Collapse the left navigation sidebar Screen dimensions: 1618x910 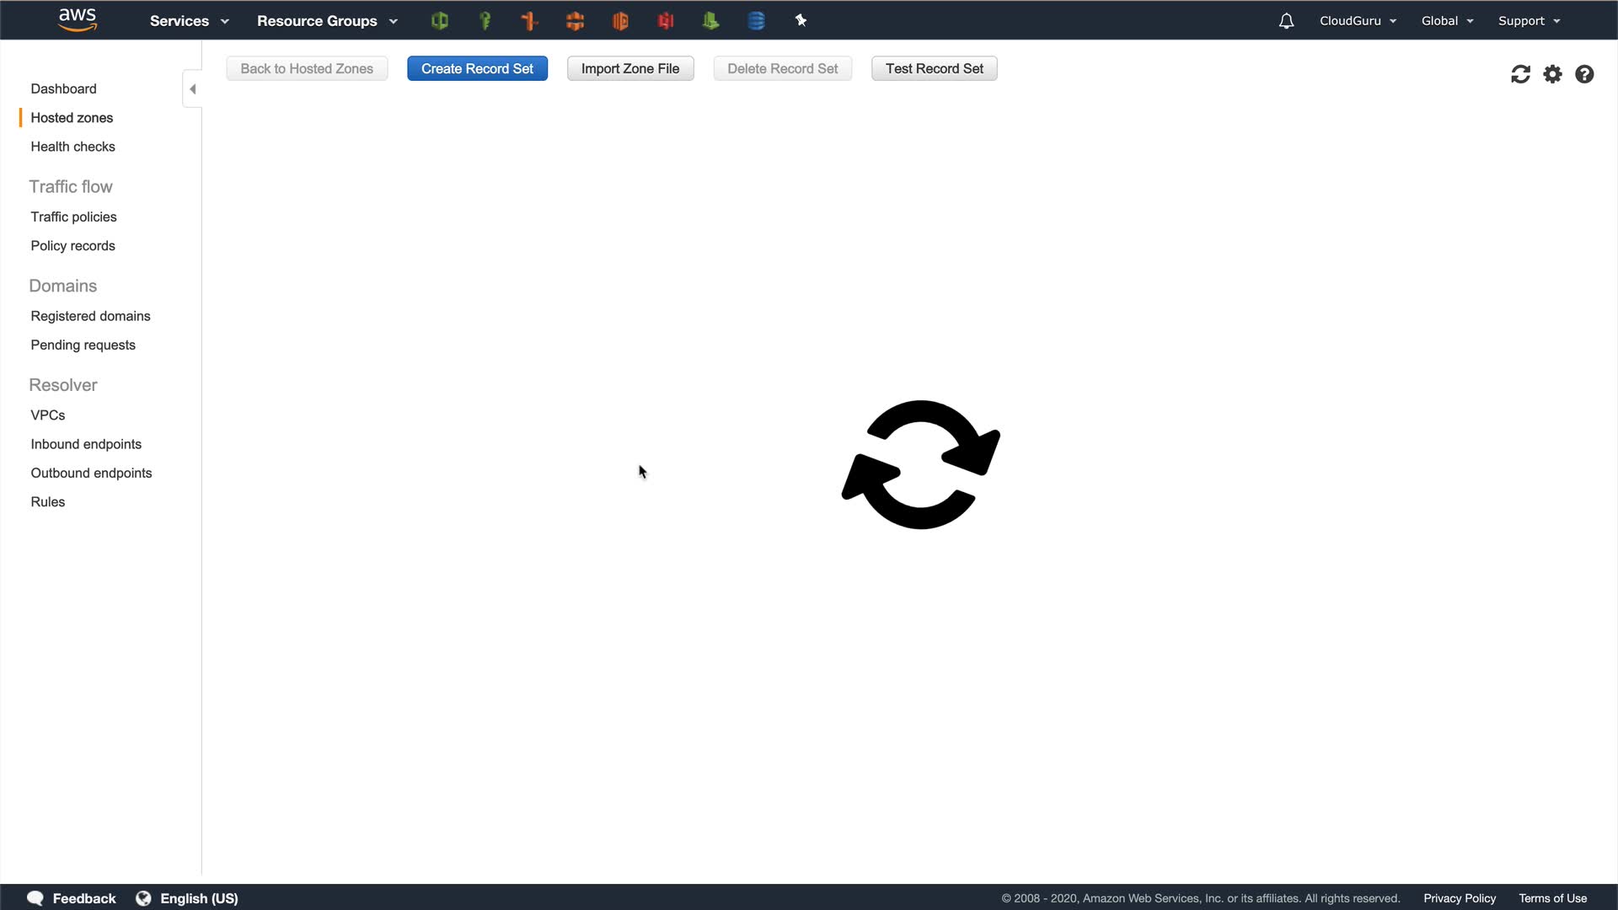(x=192, y=89)
